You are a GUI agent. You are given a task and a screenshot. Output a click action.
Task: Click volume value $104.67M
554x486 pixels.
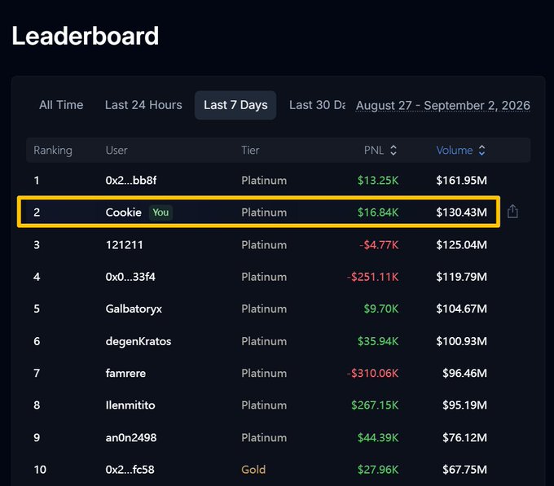tap(461, 309)
